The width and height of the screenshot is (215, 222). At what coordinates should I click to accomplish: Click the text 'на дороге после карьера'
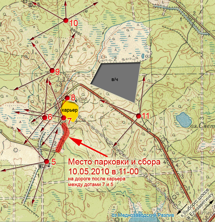tap(97, 179)
